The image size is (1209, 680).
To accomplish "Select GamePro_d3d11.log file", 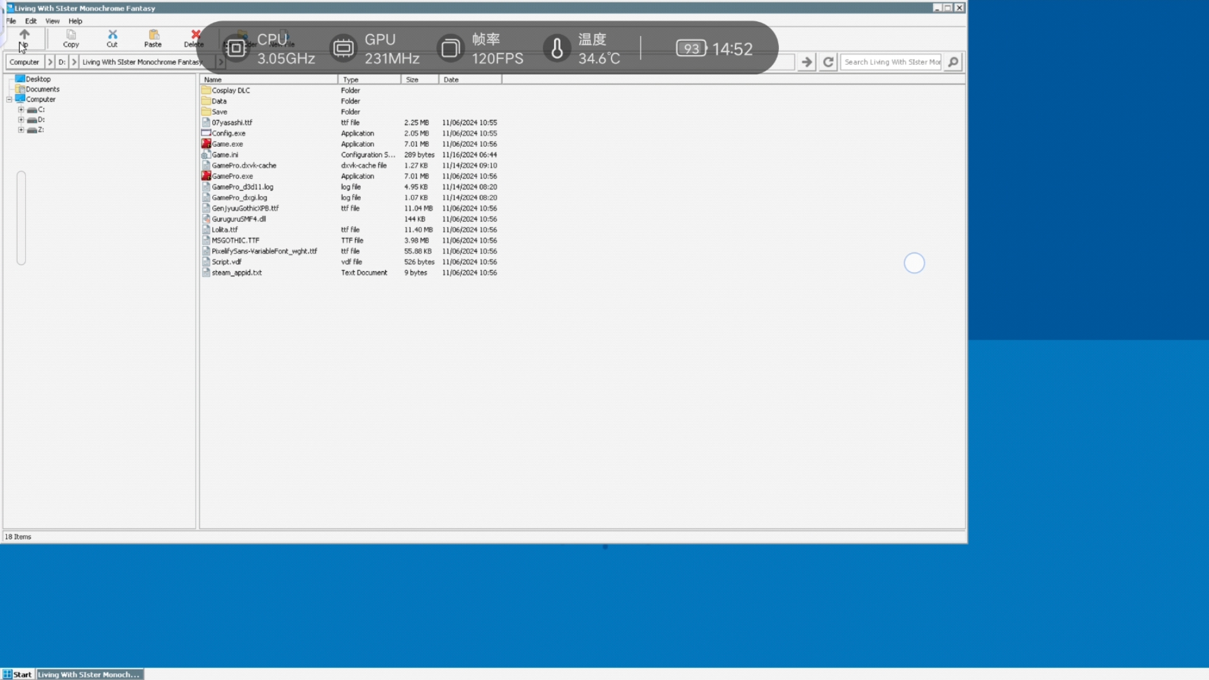I will tap(242, 186).
